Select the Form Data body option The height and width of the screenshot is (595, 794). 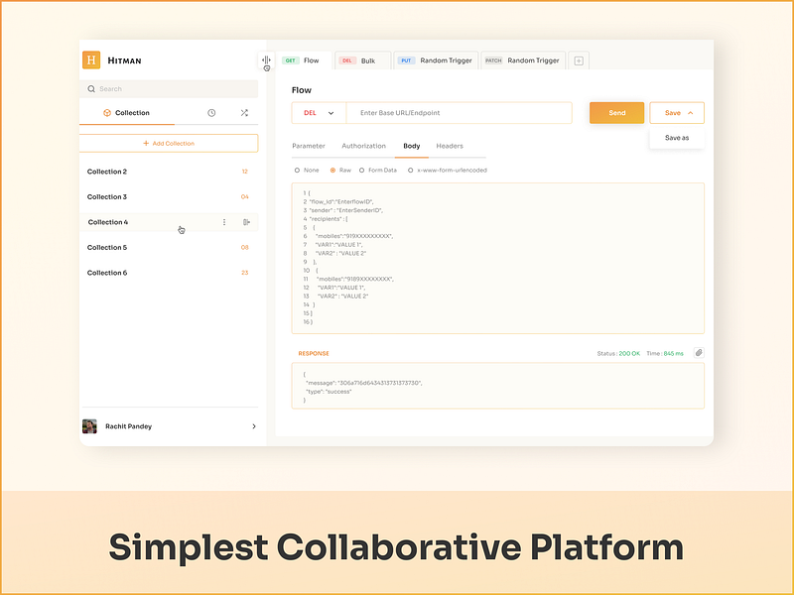361,171
